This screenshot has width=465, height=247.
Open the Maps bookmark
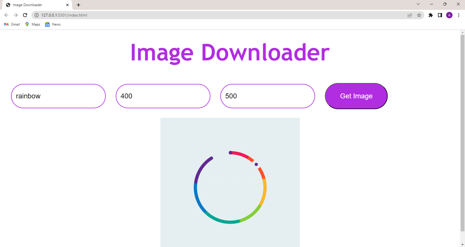pyautogui.click(x=33, y=24)
